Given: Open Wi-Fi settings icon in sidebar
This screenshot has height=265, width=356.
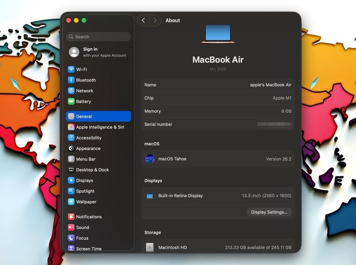Looking at the screenshot, I should [71, 69].
